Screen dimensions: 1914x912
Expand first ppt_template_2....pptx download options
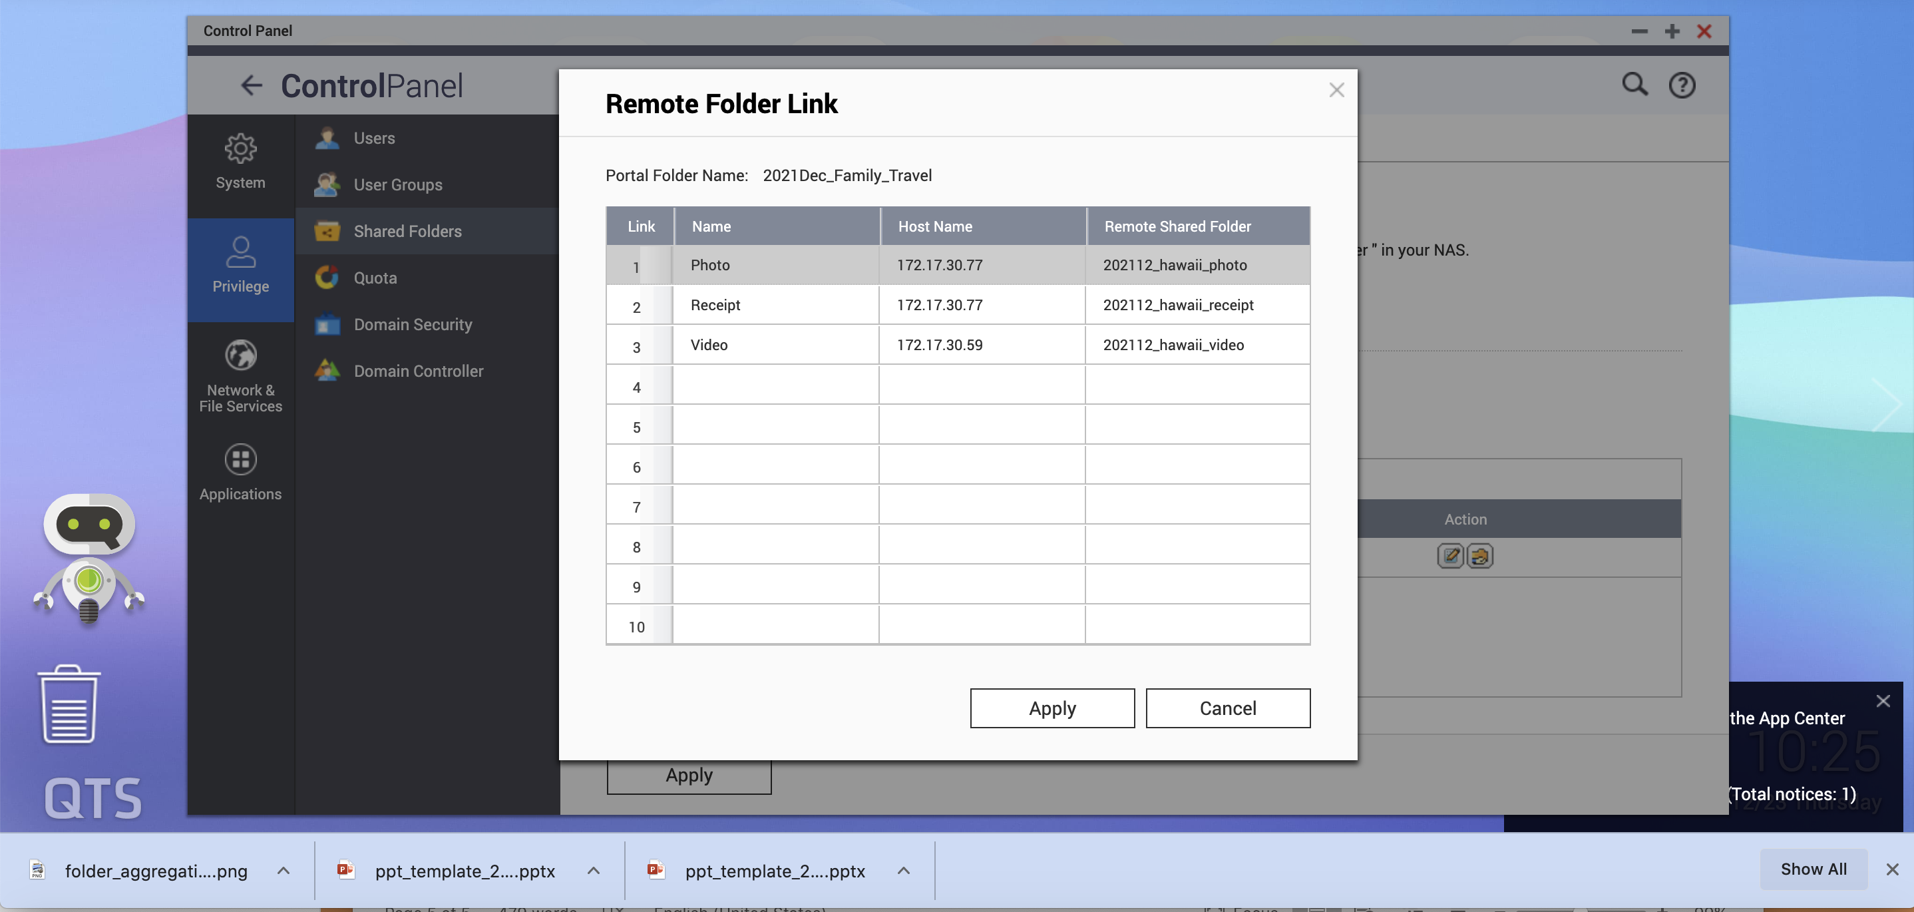(593, 870)
